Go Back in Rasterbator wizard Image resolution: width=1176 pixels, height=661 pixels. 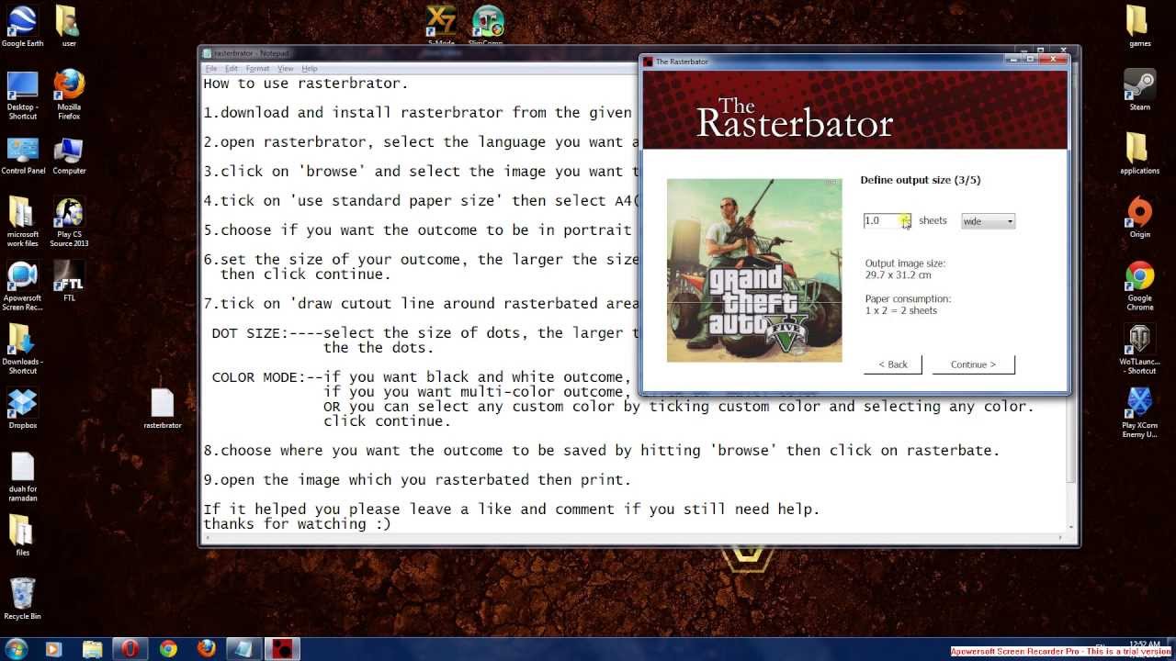click(x=892, y=364)
